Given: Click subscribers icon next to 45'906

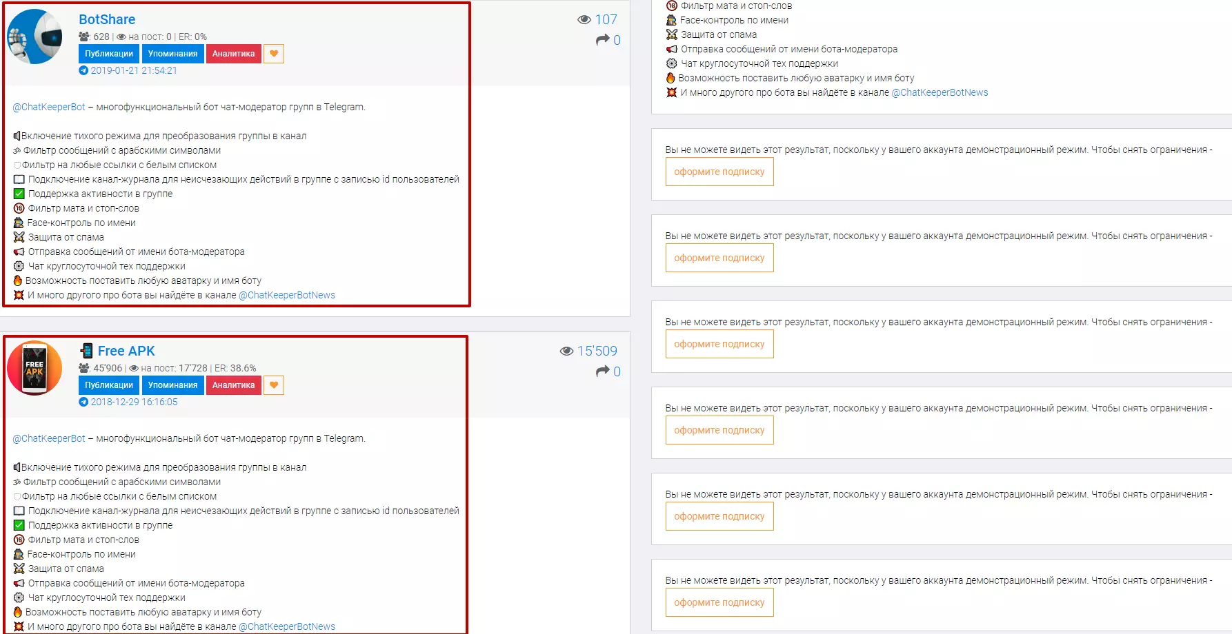Looking at the screenshot, I should pos(84,368).
